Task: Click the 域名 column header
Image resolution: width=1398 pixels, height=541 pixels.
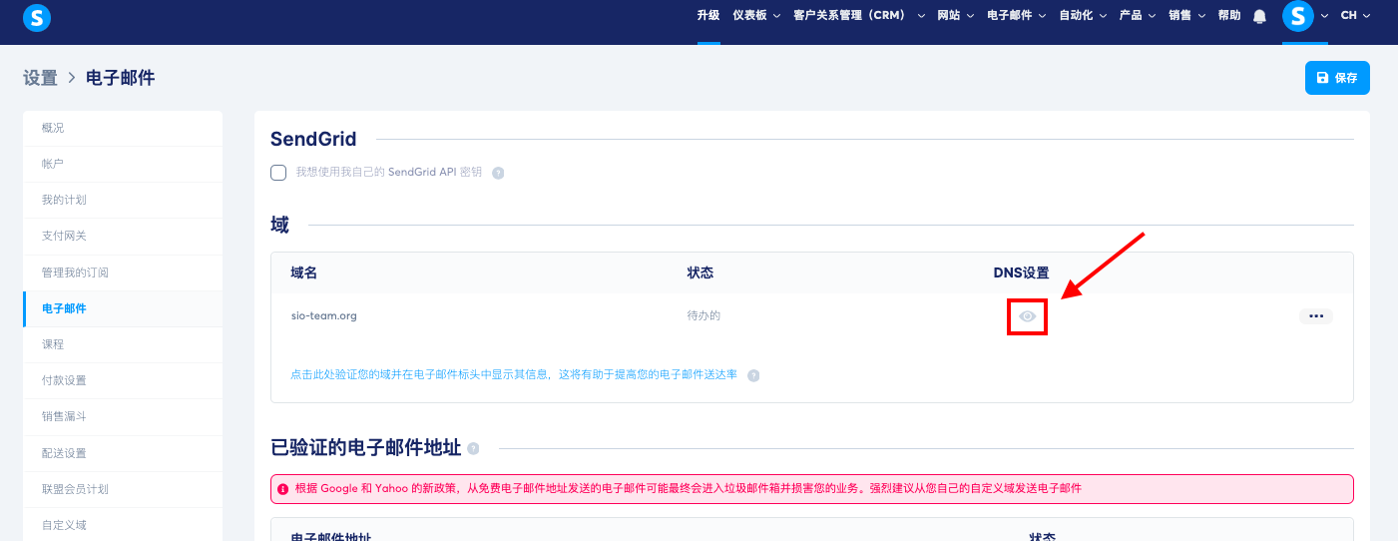Action: point(303,272)
